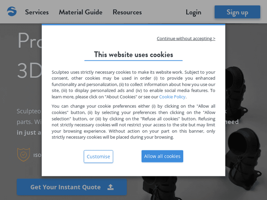Choose Continue without accepting
This screenshot has height=200, width=267.
186,38
